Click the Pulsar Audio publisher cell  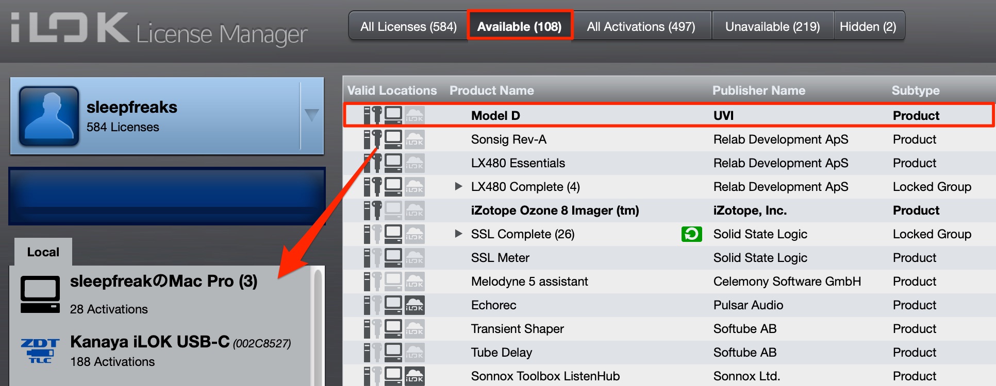tap(748, 305)
